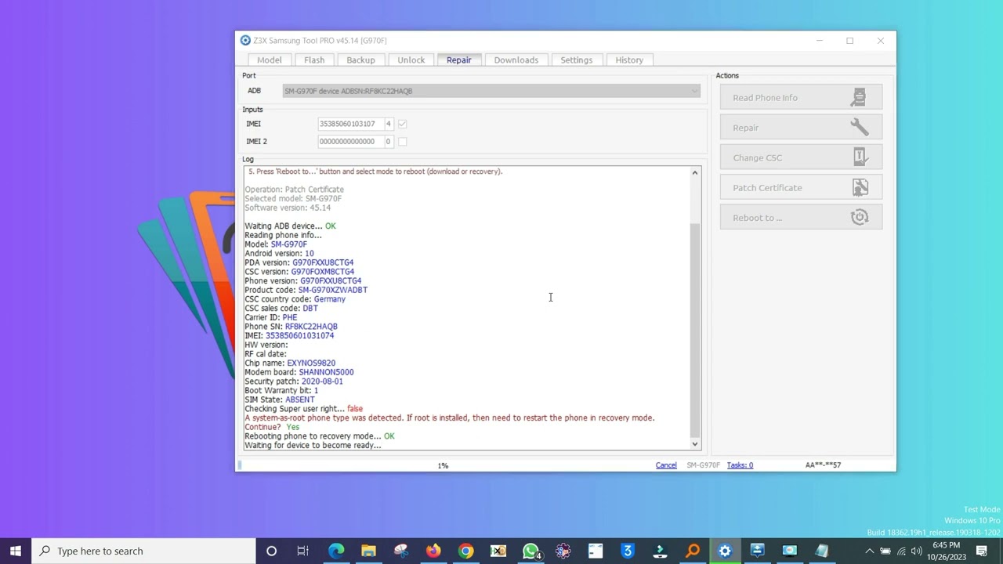Open the battery tray icon
Screen dimensions: 1003x564
click(x=885, y=551)
